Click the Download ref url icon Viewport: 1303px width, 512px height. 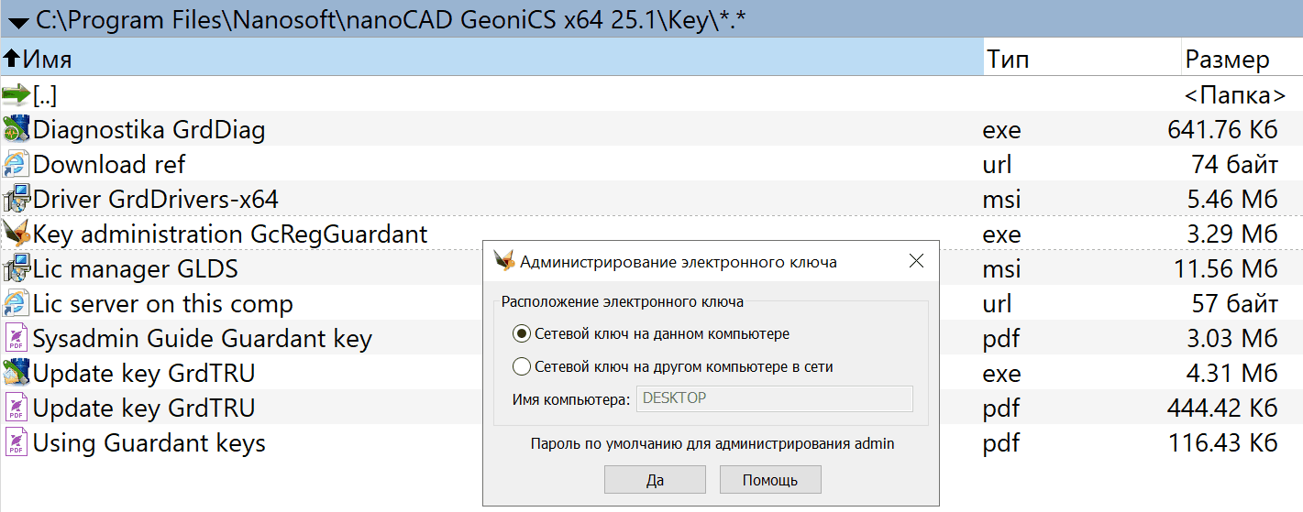17,164
